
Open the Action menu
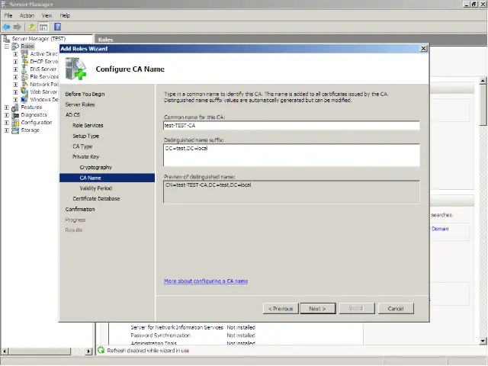tap(27, 15)
